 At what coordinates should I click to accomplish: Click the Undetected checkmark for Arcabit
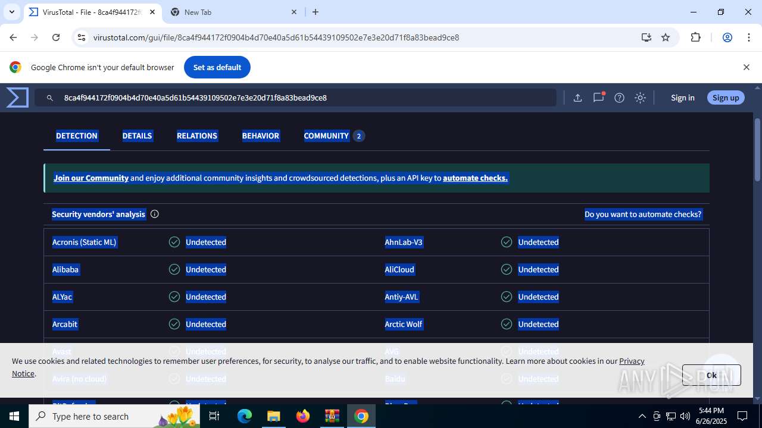(x=174, y=324)
